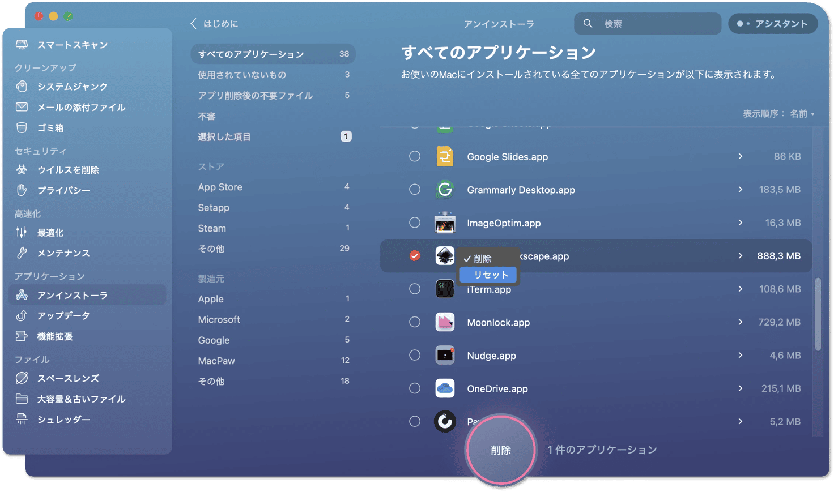Filter by Microsoft vendor
834x492 pixels.
point(273,319)
